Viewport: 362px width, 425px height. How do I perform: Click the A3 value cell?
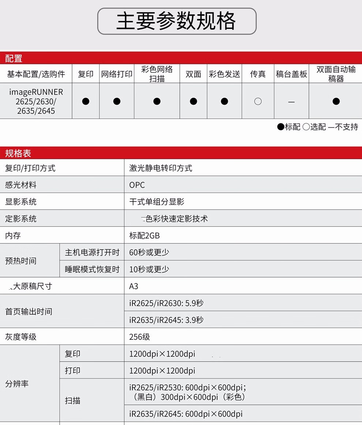243,286
